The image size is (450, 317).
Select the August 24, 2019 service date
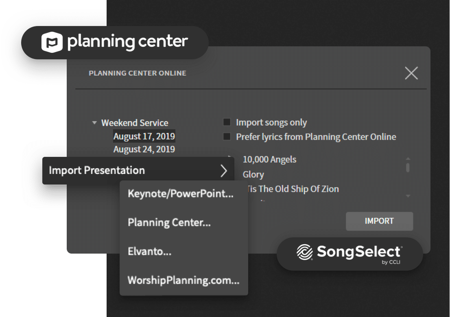144,149
